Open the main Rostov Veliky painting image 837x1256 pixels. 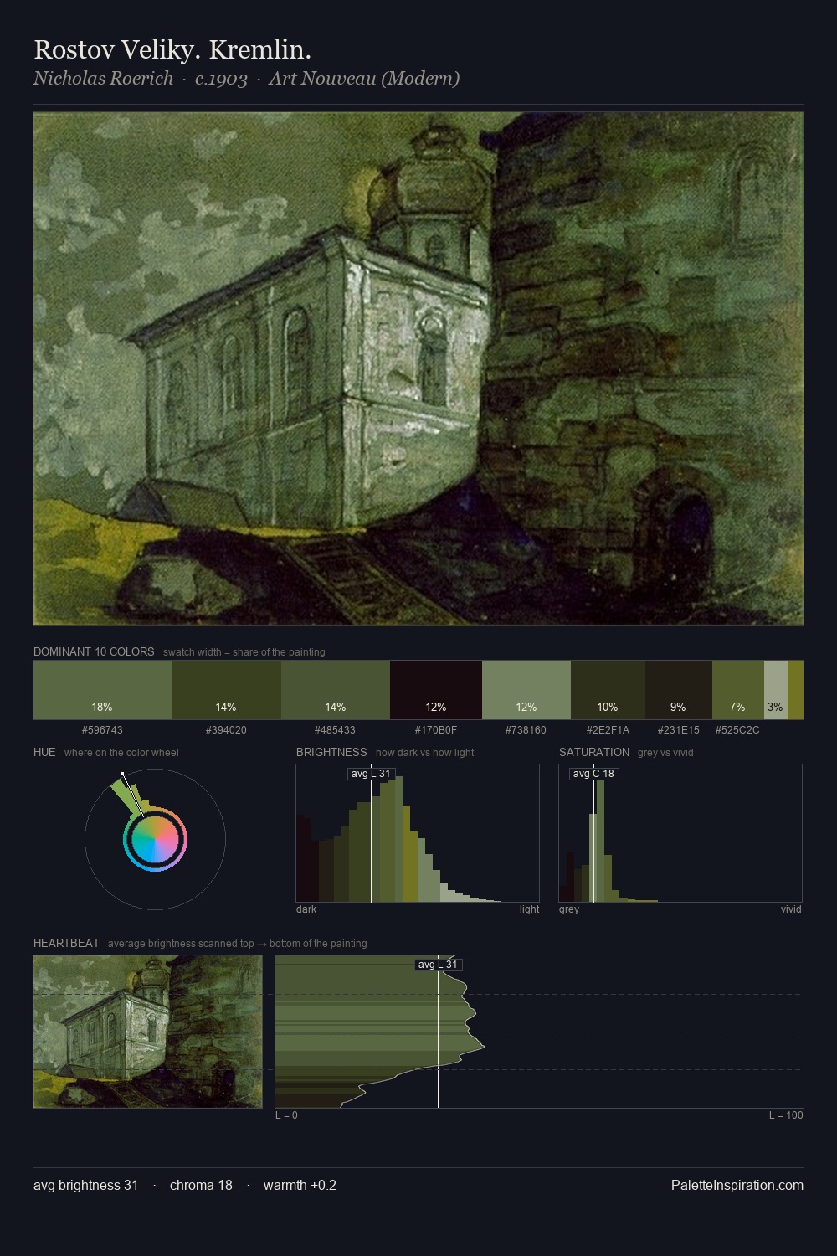418,369
